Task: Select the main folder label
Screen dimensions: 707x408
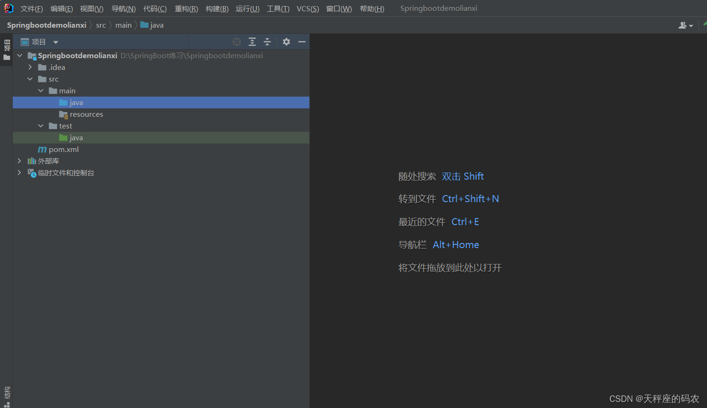Action: [67, 91]
